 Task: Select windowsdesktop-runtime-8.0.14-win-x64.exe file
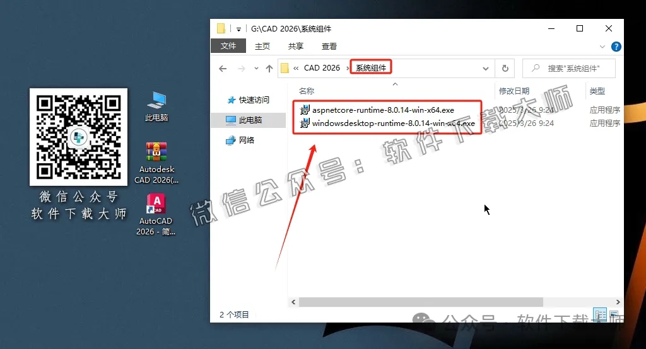pos(394,123)
